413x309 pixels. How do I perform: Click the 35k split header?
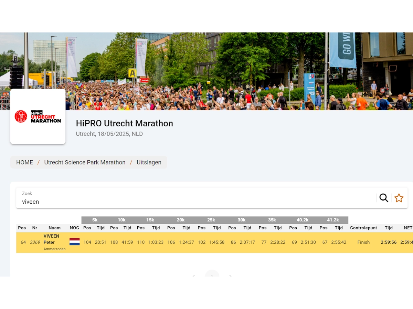[272, 220]
